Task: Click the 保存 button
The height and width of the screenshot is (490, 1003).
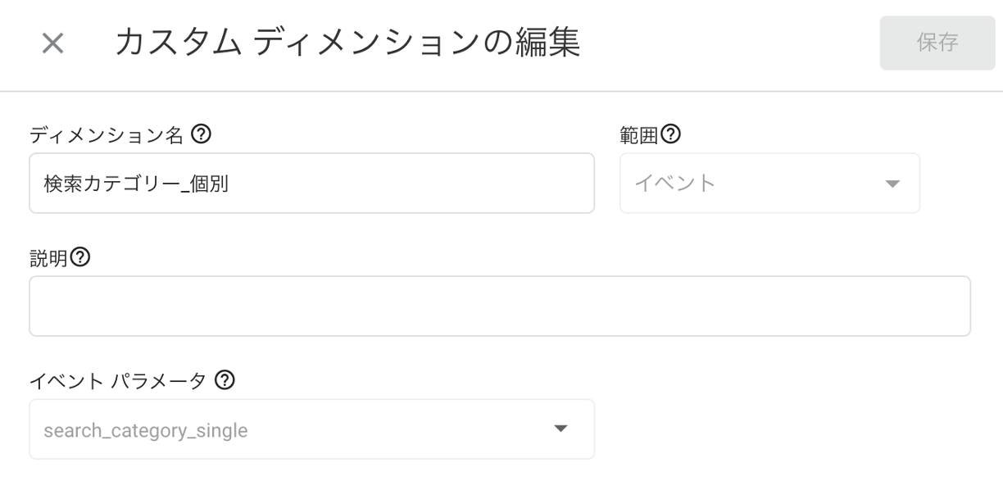Action: 937,43
